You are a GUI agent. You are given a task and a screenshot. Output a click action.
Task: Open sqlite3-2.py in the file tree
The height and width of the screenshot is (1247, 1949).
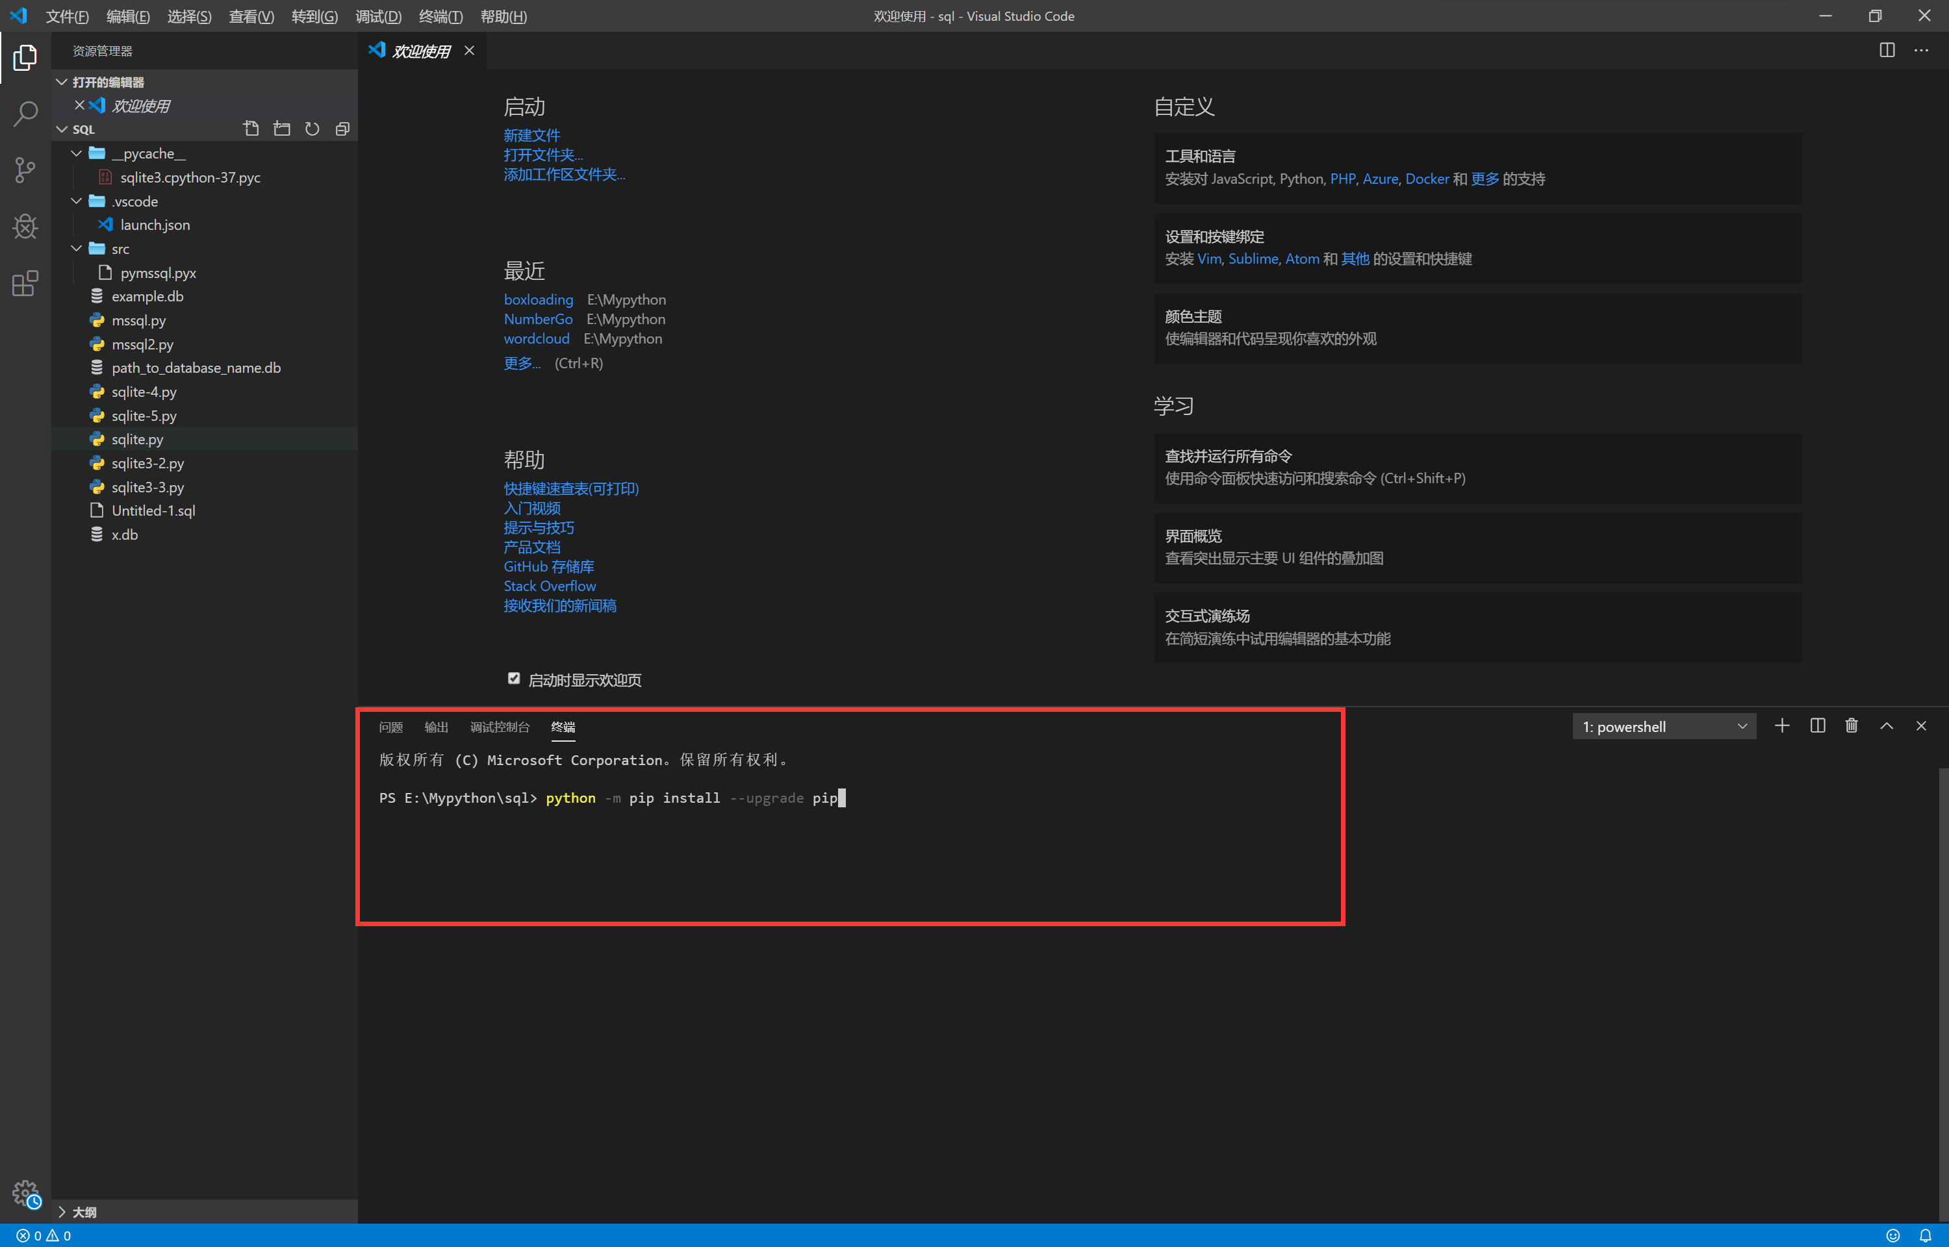[x=147, y=463]
